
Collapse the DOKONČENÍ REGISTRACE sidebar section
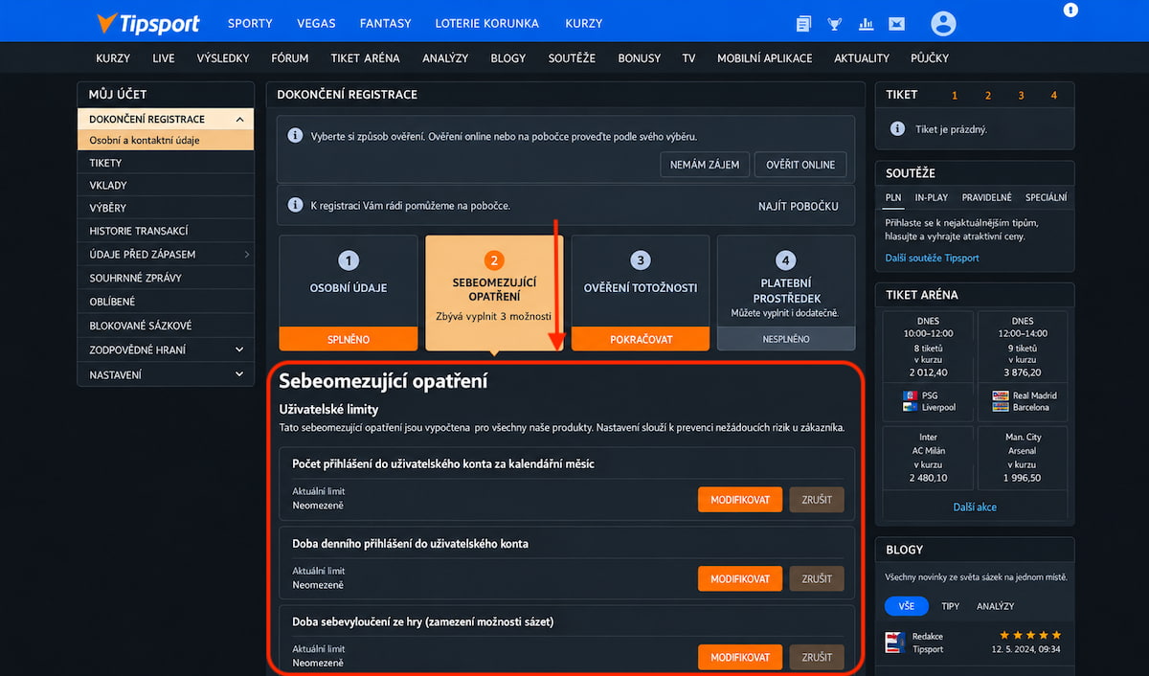tap(238, 120)
